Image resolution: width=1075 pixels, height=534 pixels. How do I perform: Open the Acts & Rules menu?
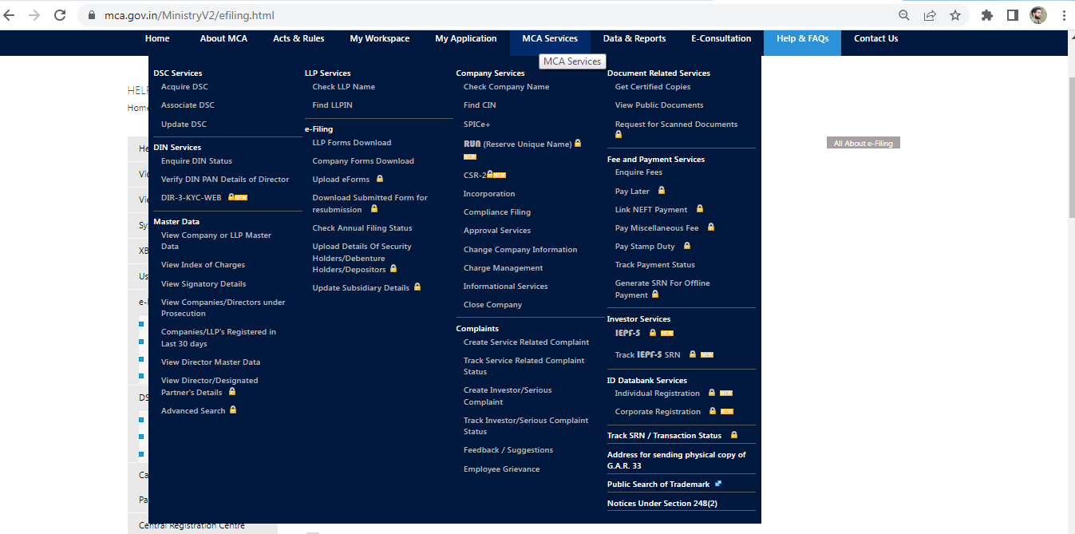point(298,38)
